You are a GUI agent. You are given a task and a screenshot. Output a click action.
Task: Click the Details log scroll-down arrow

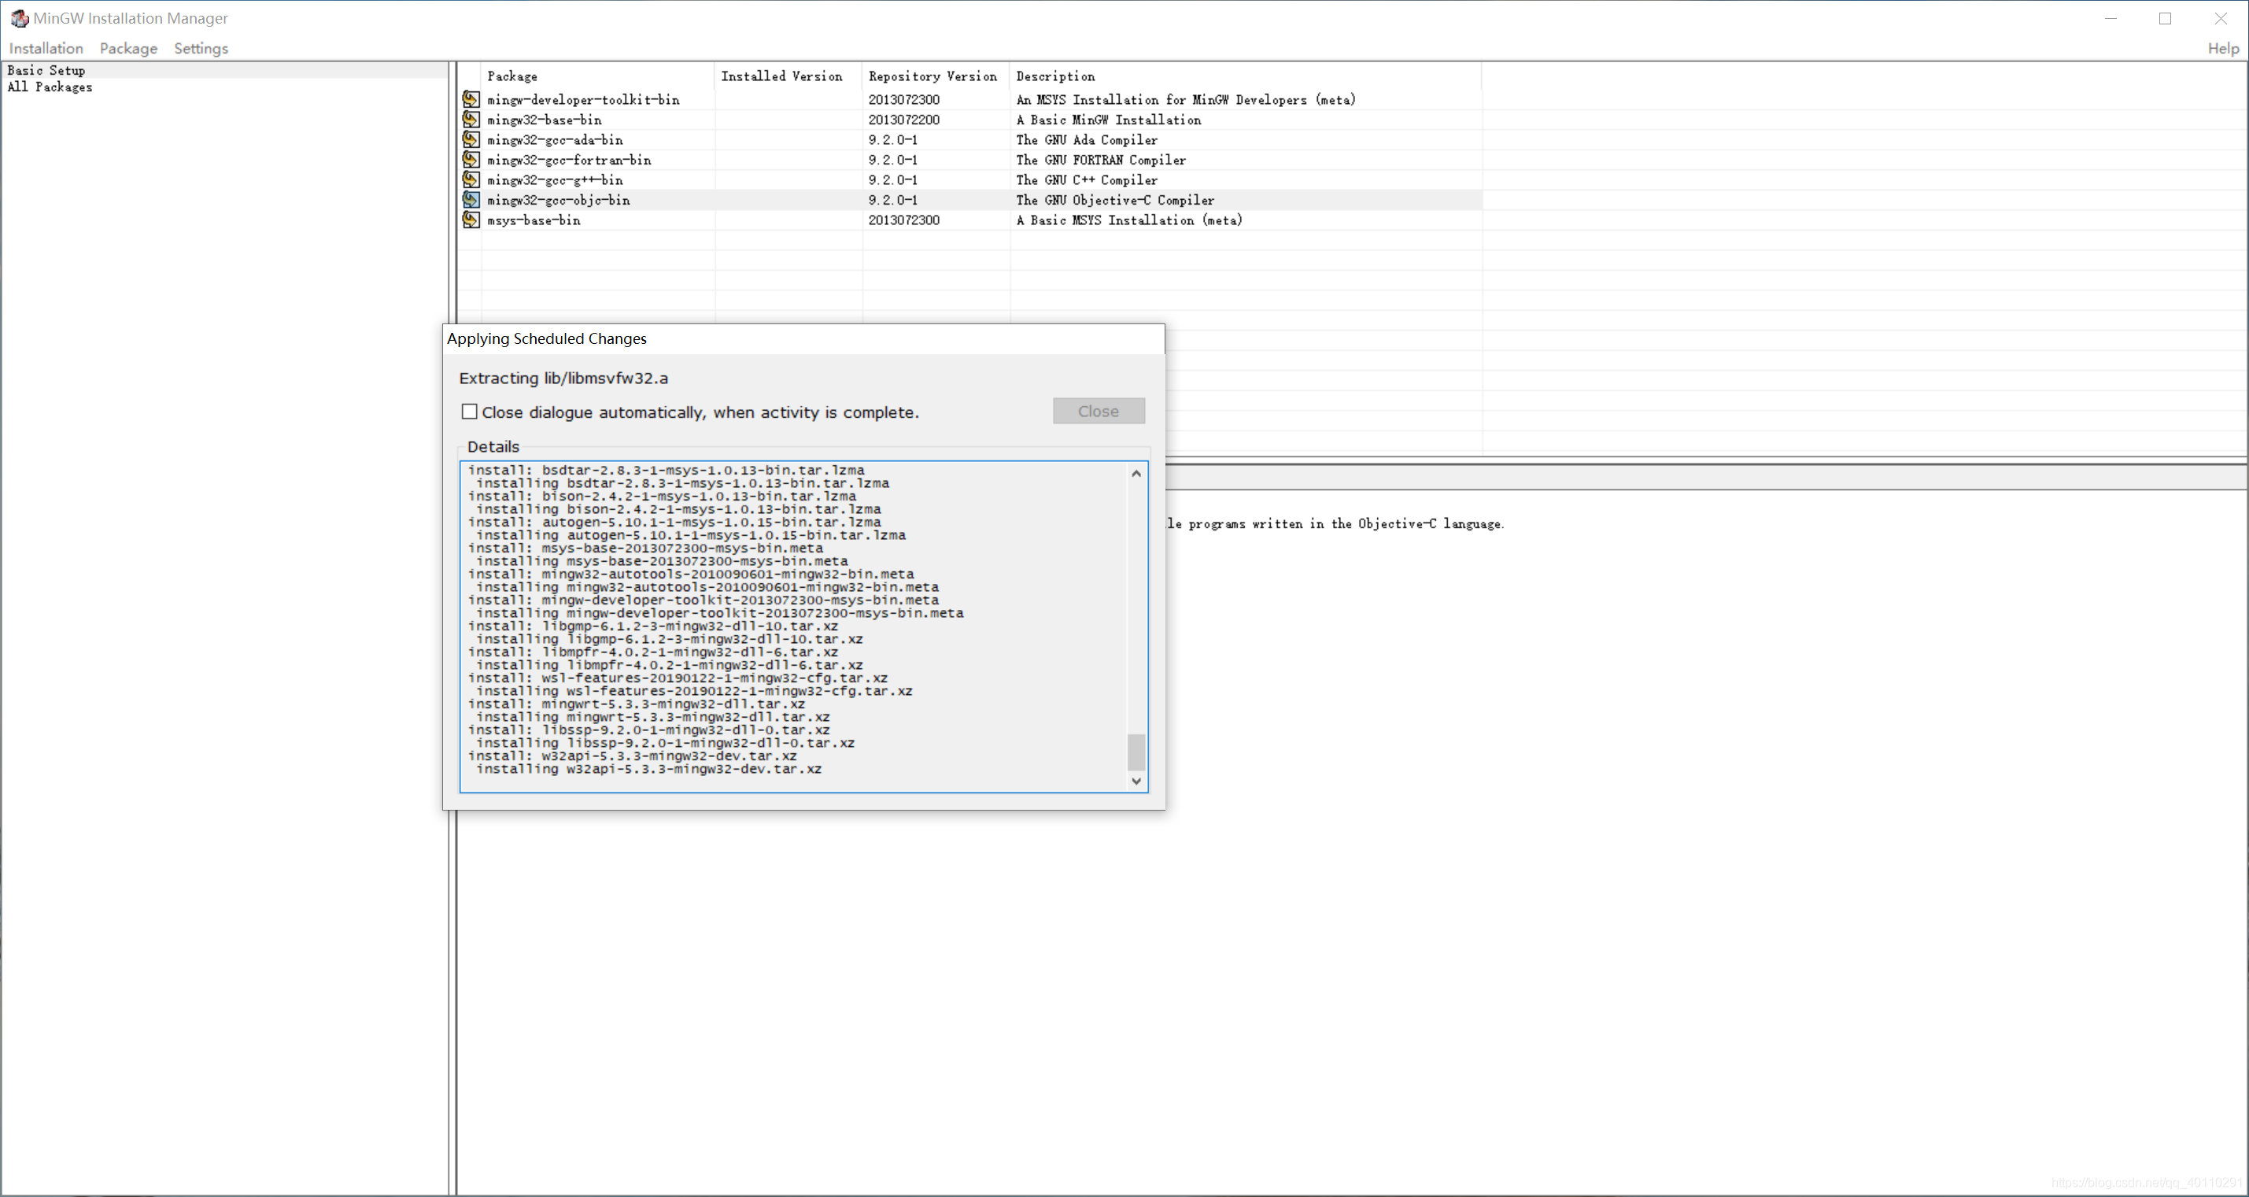coord(1136,781)
